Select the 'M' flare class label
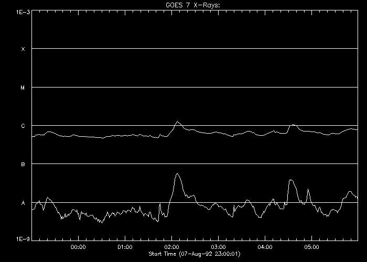This screenshot has height=262, width=367. [x=23, y=88]
